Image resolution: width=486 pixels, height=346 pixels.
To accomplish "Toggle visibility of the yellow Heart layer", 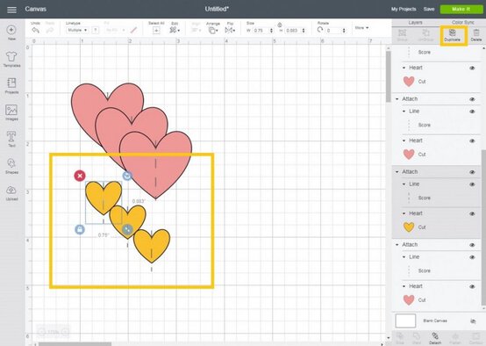I will click(x=472, y=213).
